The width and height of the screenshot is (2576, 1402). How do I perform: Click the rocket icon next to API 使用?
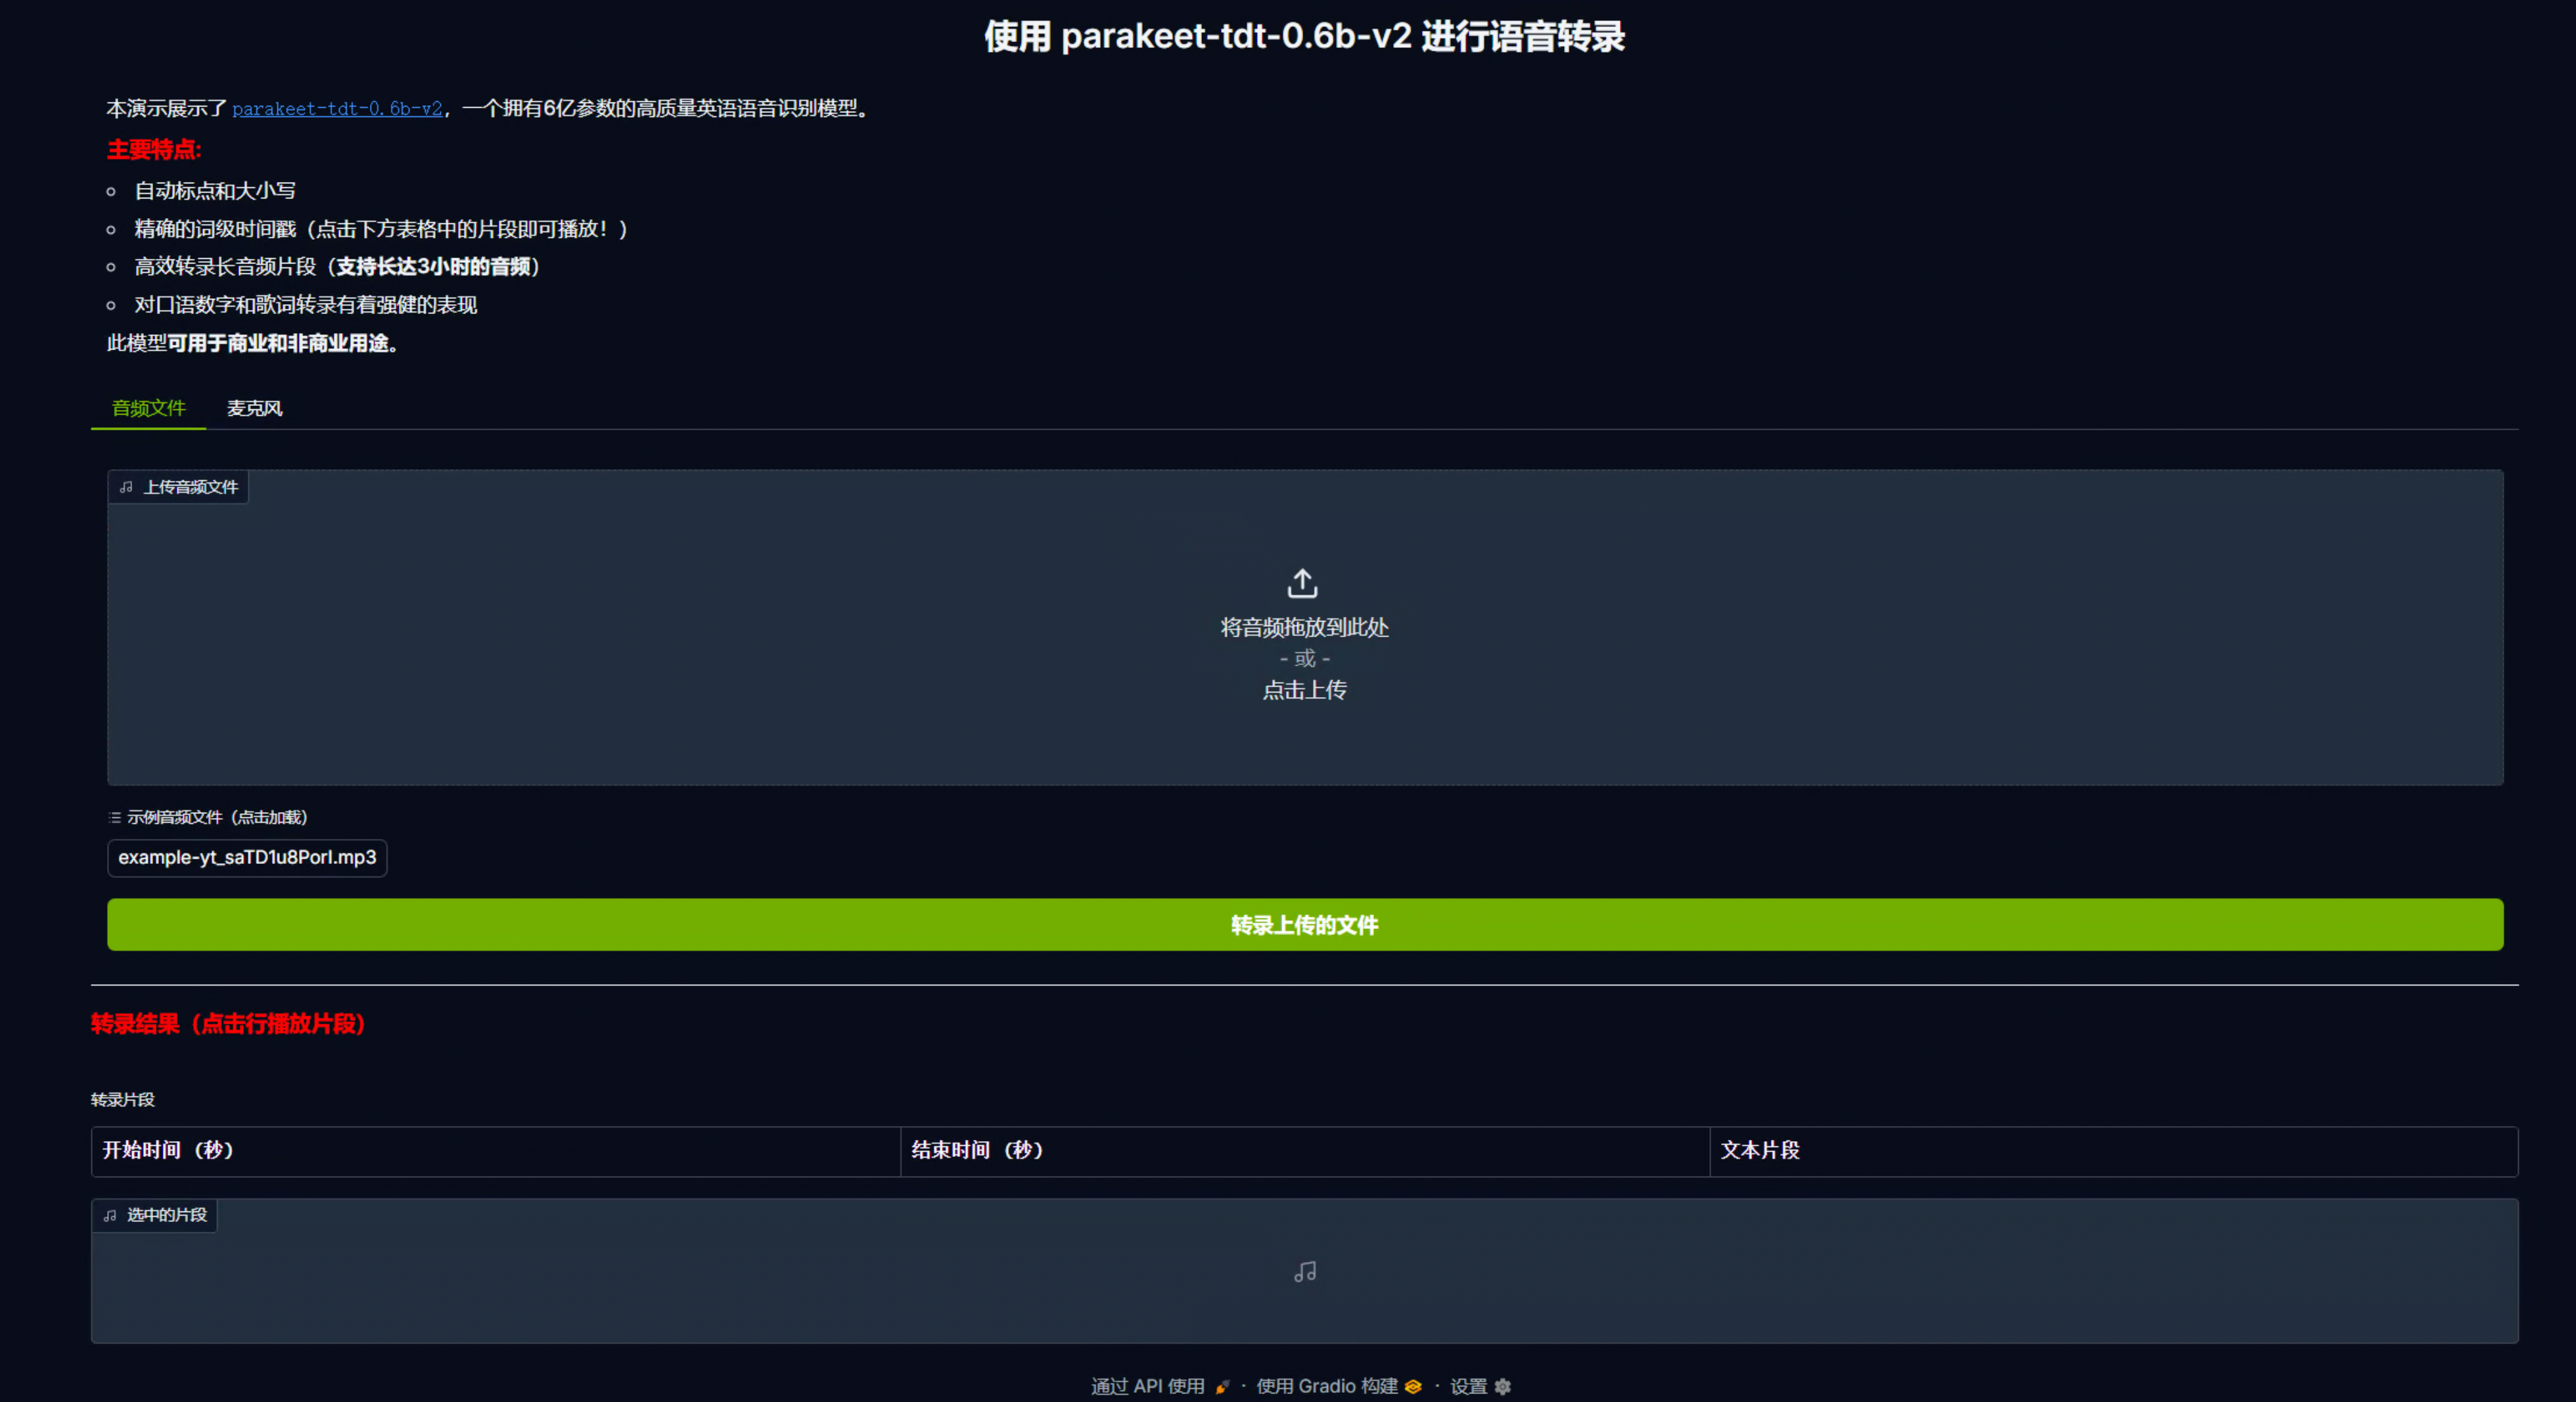[x=1221, y=1386]
